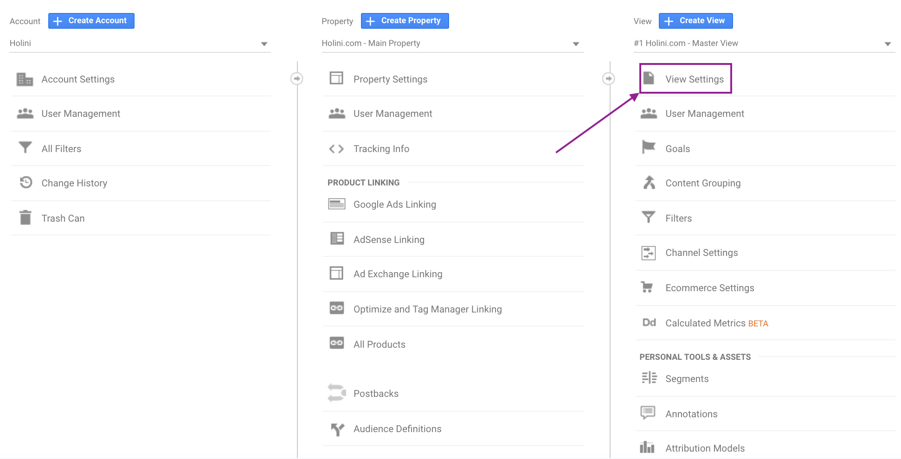Image resolution: width=901 pixels, height=459 pixels.
Task: Click the Postbacks arrows icon
Action: point(337,393)
